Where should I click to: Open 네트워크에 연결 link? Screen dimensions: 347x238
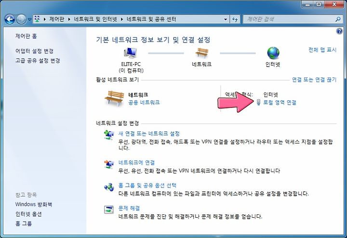coord(136,163)
